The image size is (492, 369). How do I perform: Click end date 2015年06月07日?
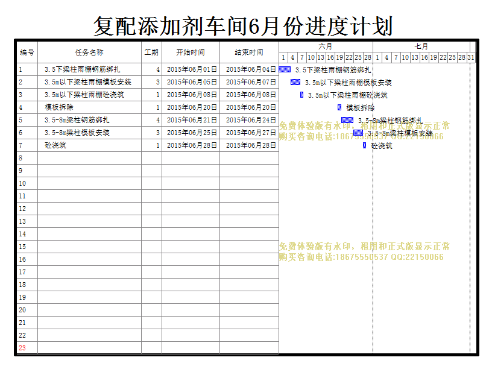[249, 82]
